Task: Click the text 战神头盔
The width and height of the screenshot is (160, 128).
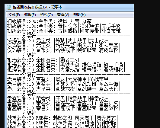Action: 62,123
